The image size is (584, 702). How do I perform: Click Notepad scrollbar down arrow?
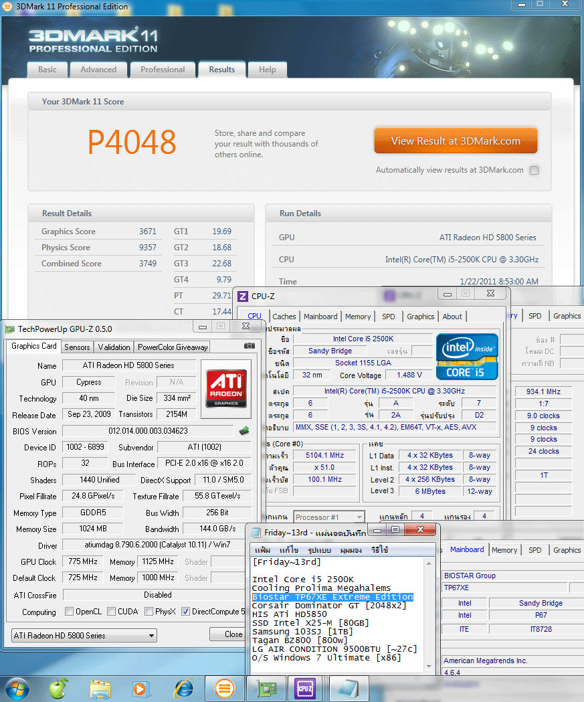(x=429, y=667)
